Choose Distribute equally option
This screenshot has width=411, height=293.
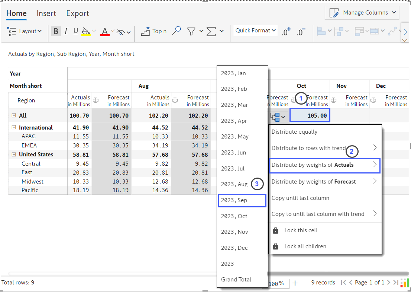pyautogui.click(x=294, y=132)
